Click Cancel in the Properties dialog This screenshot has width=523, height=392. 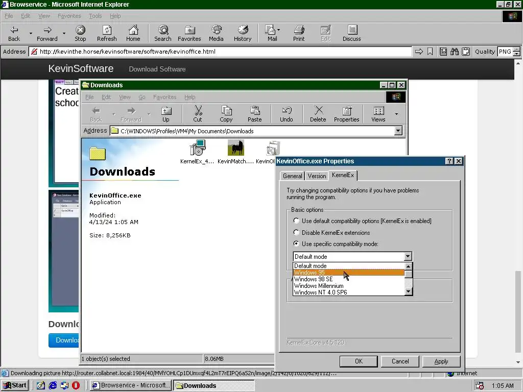tap(400, 361)
